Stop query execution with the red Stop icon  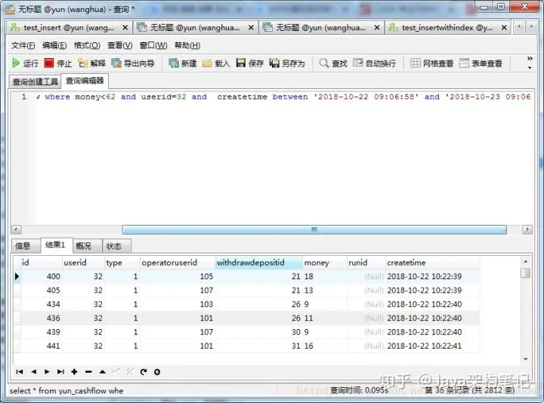tap(57, 63)
